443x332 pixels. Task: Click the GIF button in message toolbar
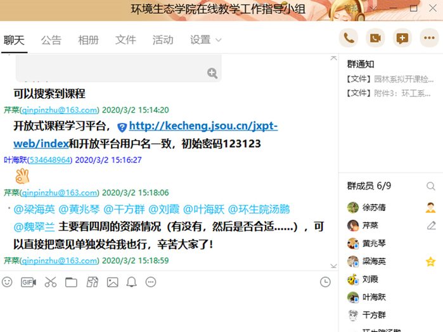pos(29,282)
